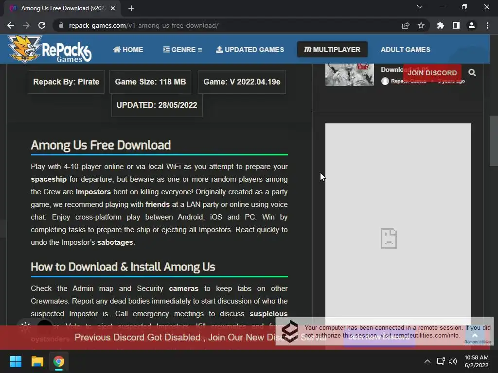Select 'Repack By: Pirate' info box
498x373 pixels.
(x=66, y=82)
